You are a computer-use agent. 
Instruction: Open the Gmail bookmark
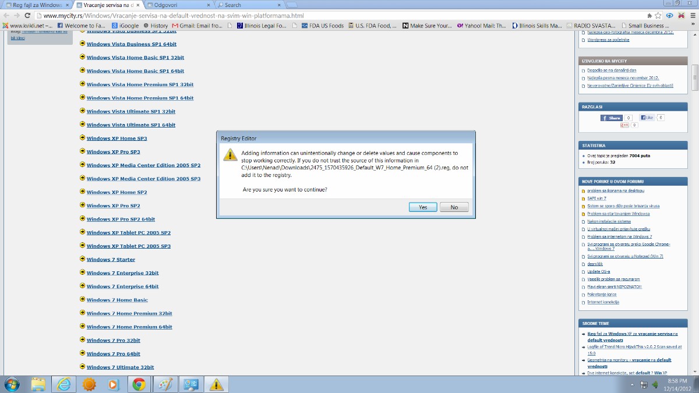[197, 26]
